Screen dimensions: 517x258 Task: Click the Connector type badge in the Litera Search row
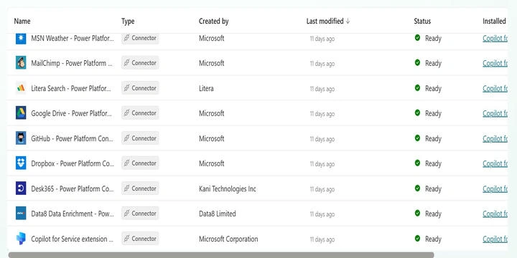(x=140, y=88)
